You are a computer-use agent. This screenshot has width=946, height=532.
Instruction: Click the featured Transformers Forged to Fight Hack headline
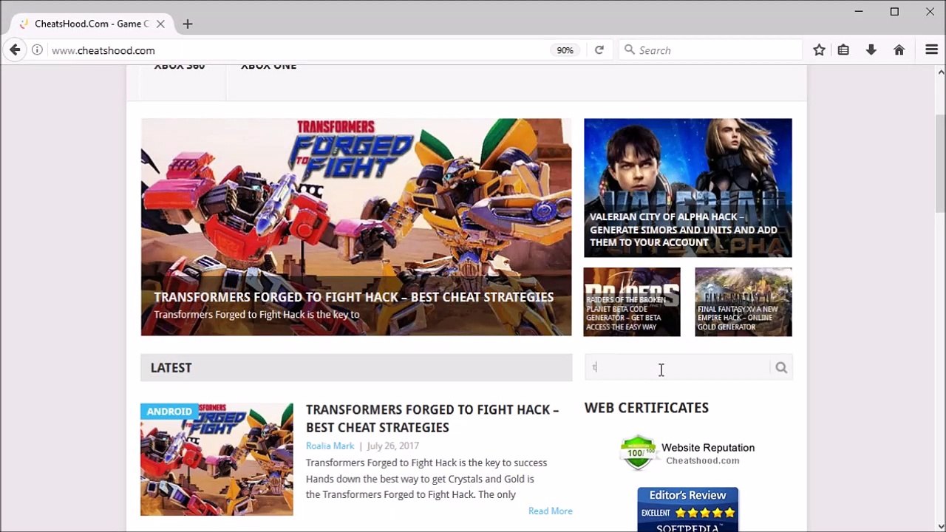[x=353, y=297]
